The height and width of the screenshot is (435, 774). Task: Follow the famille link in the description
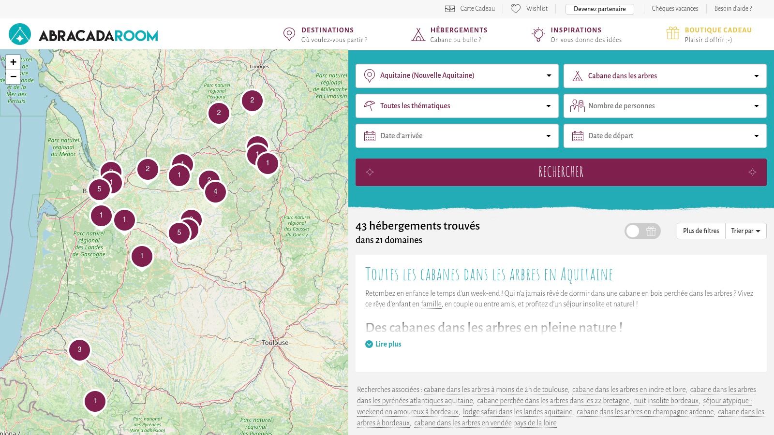point(431,304)
